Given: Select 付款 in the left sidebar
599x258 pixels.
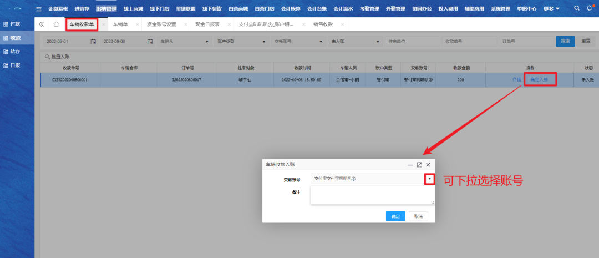Looking at the screenshot, I should click(16, 24).
